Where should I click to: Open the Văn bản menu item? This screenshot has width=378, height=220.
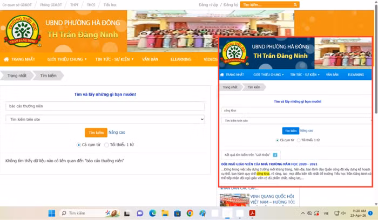[150, 59]
